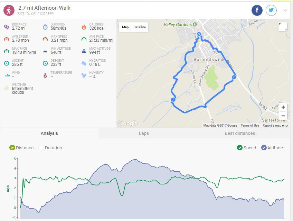Toggle fullscreen map view icon
This screenshot has height=221, width=293.
tap(283, 27)
